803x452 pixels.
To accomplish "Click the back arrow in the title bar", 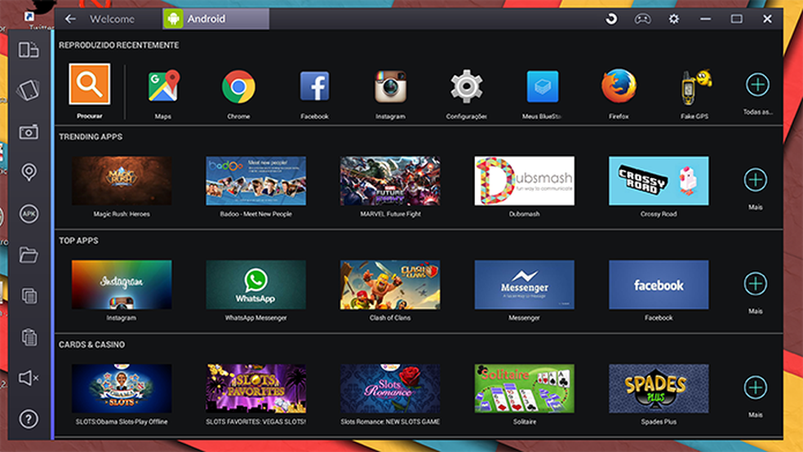I will [70, 19].
